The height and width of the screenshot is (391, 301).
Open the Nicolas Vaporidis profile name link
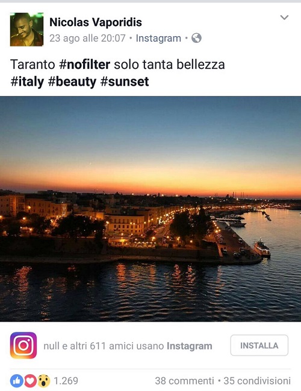point(96,22)
